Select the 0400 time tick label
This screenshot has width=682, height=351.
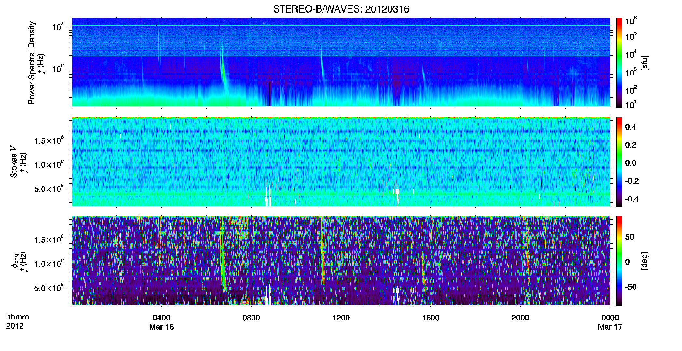[x=161, y=318]
